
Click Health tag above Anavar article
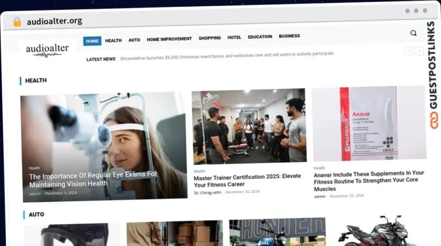point(319,168)
